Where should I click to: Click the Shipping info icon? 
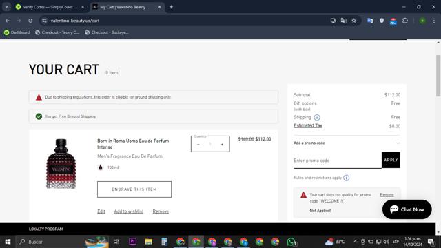(x=317, y=118)
